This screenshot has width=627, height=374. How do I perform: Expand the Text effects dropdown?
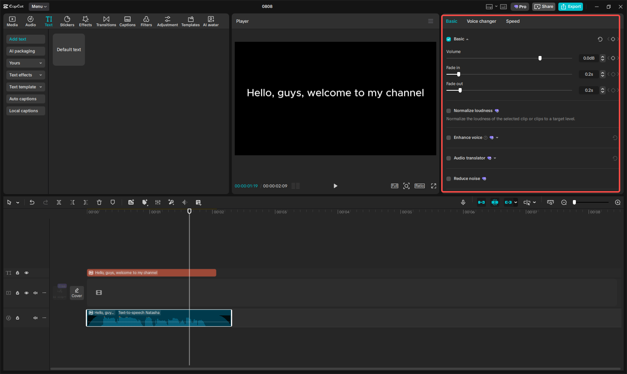pyautogui.click(x=25, y=75)
